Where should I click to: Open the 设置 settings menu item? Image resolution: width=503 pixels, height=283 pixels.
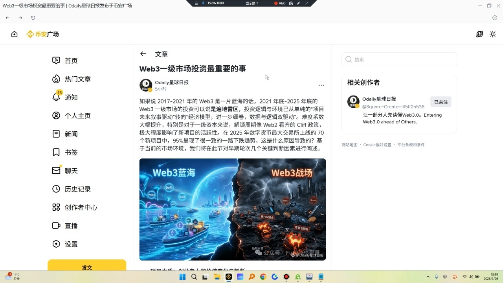pos(71,244)
